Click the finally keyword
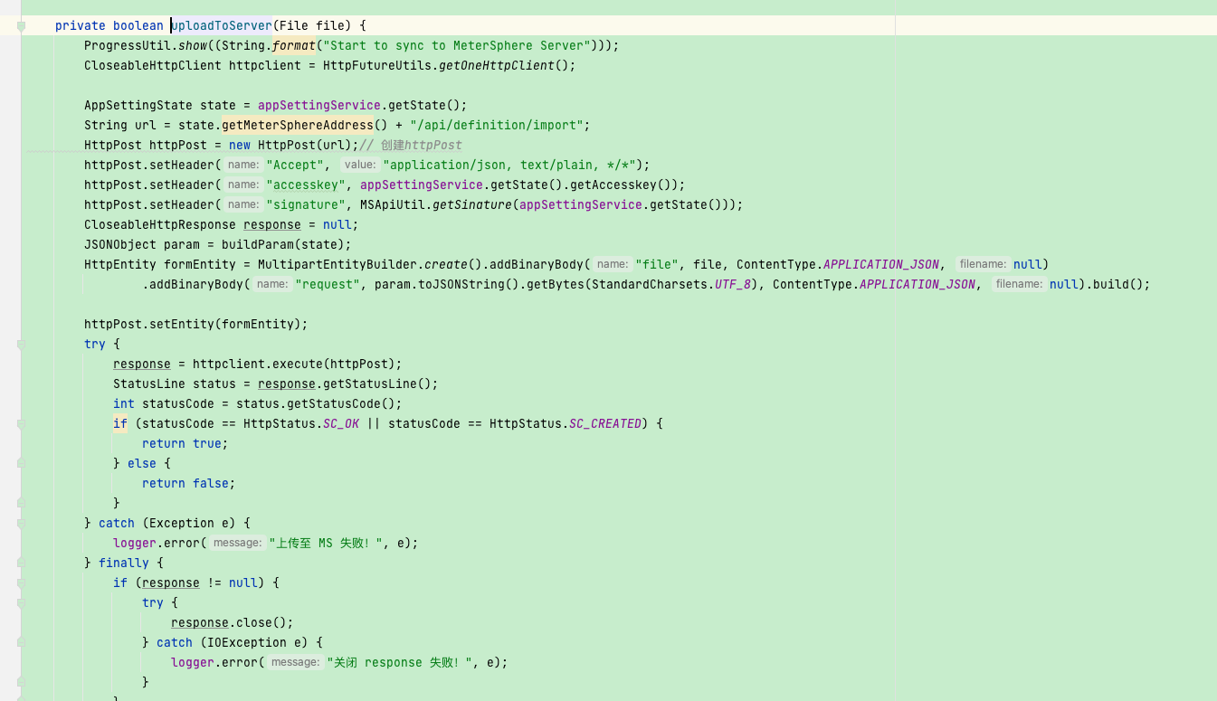 (x=124, y=563)
